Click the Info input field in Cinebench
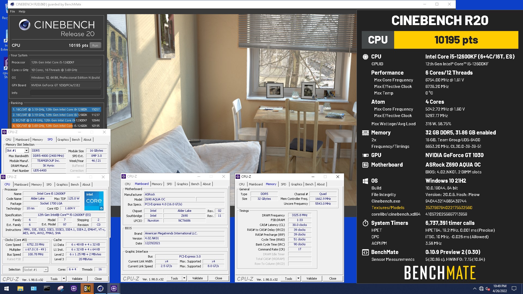This screenshot has height=294, width=523. [x=65, y=93]
